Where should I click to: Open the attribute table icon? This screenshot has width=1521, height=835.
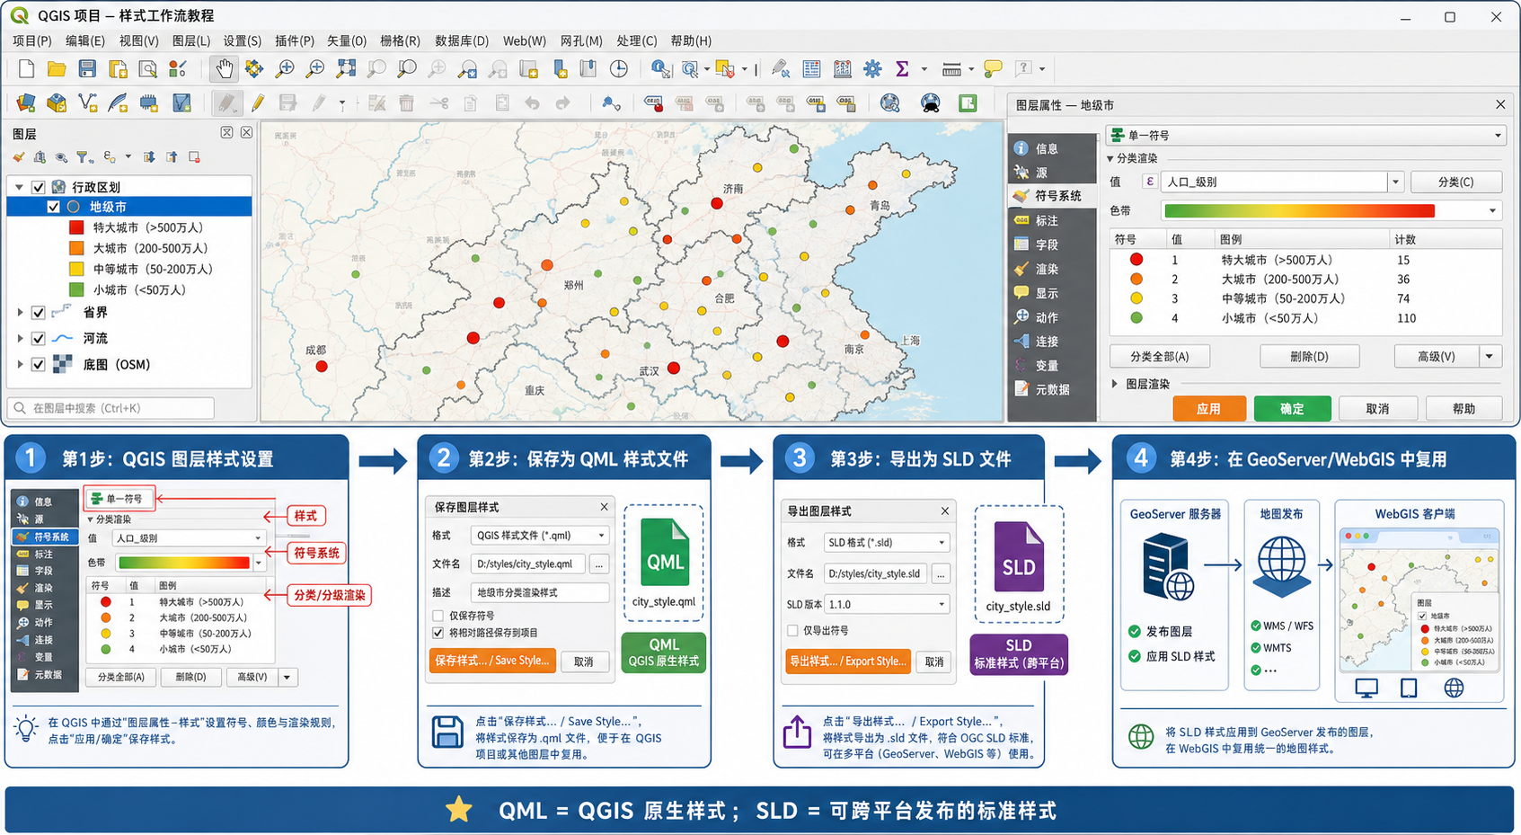[x=811, y=68]
